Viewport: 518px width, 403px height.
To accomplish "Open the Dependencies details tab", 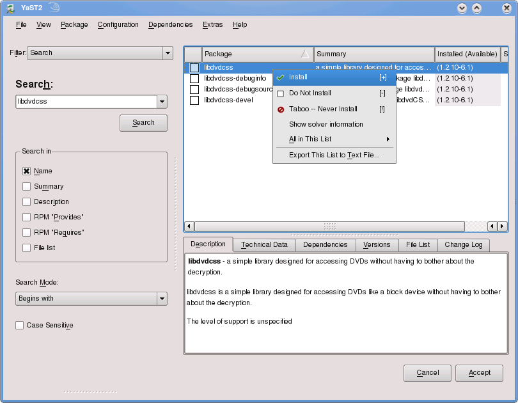I will (x=326, y=245).
